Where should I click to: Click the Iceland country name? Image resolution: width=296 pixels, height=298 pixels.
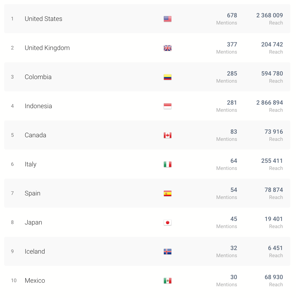click(x=35, y=252)
